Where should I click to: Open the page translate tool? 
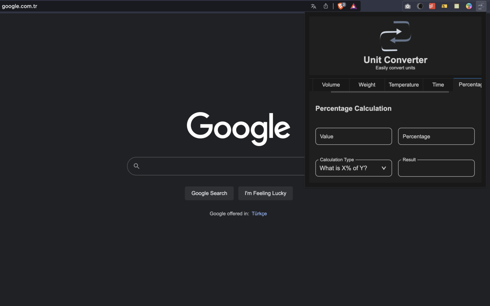313,6
